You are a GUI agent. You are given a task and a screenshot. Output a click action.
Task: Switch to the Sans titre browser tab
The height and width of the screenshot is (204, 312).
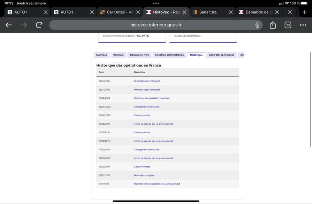[212, 12]
